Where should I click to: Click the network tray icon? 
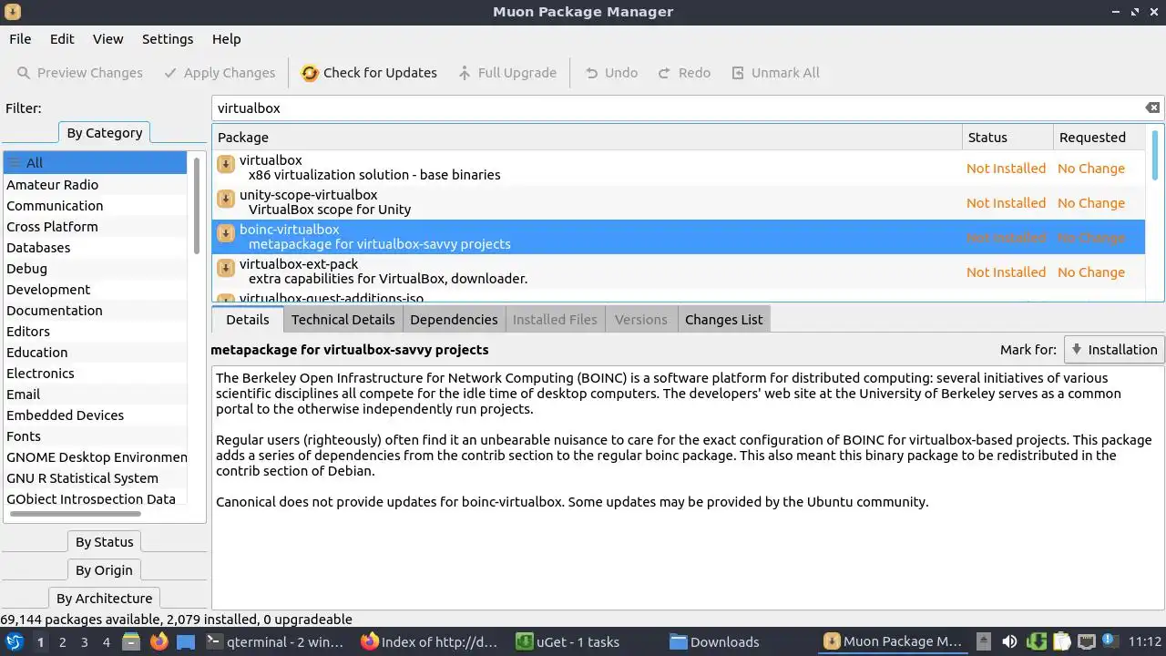point(1087,641)
